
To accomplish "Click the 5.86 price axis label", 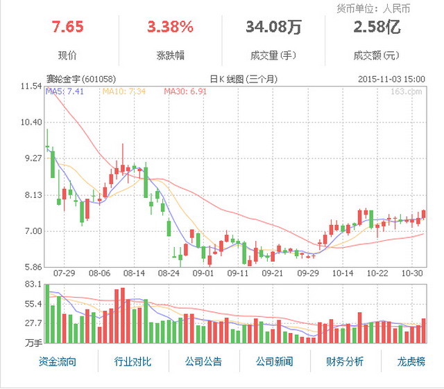I will tap(33, 267).
